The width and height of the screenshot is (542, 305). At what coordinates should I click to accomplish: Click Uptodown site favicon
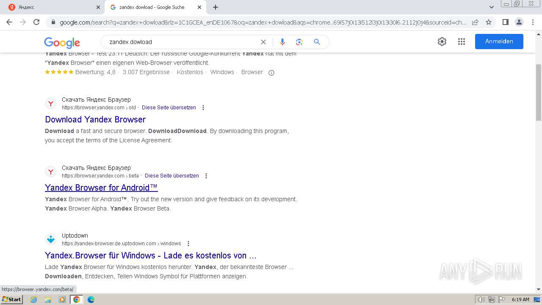(51, 239)
